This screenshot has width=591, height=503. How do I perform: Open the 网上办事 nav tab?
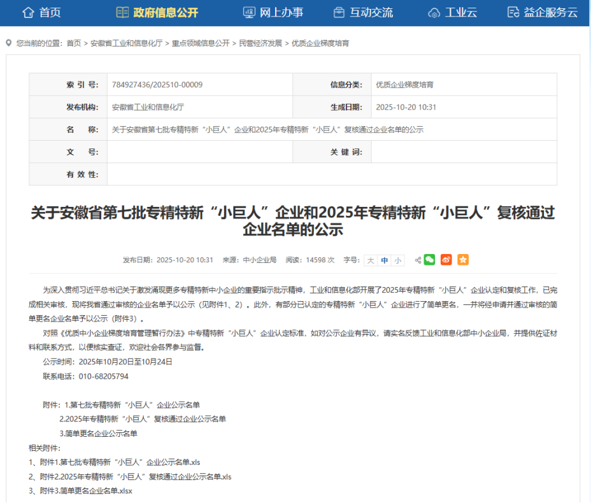tap(273, 12)
